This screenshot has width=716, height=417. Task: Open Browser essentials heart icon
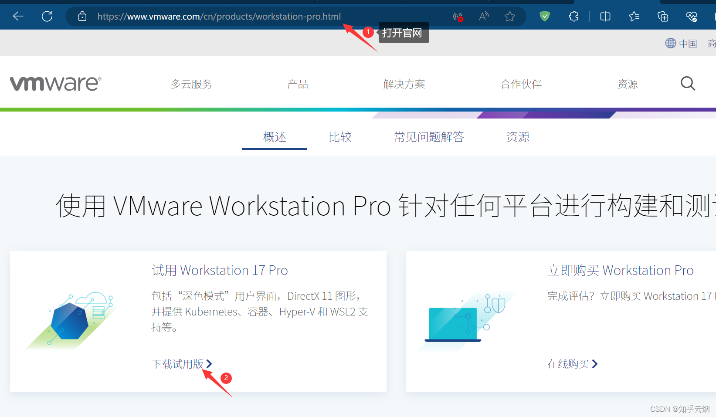coord(692,17)
